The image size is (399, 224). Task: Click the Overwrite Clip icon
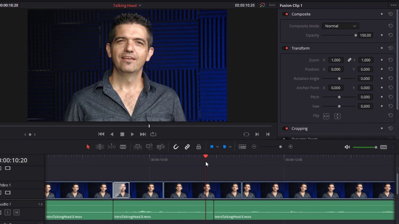[149, 147]
